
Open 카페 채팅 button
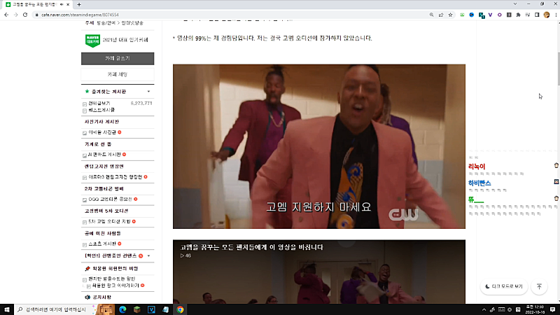[x=118, y=74]
